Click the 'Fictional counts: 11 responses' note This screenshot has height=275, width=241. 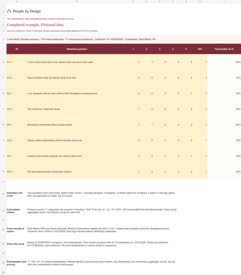click(102, 211)
